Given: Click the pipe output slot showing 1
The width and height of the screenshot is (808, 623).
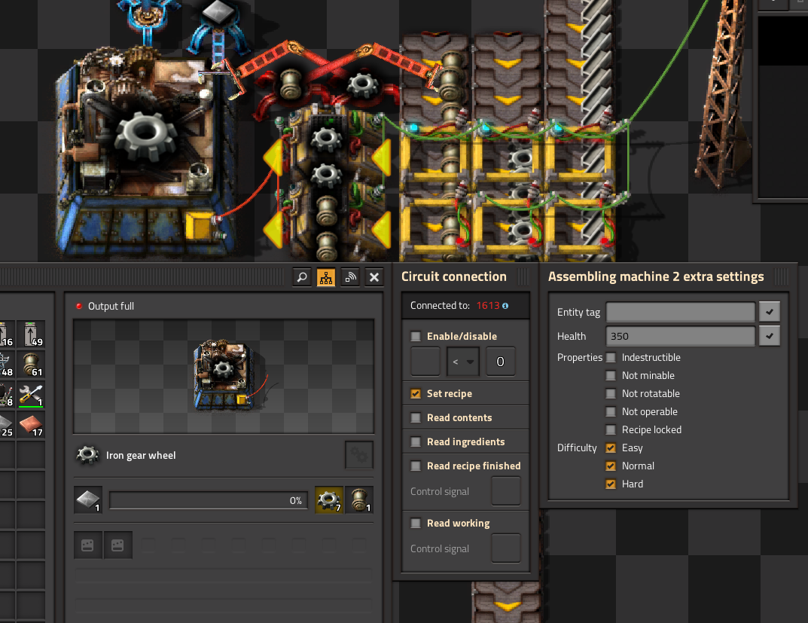Looking at the screenshot, I should (359, 500).
